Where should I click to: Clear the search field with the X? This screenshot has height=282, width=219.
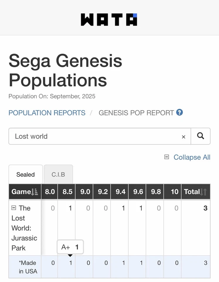[184, 137]
